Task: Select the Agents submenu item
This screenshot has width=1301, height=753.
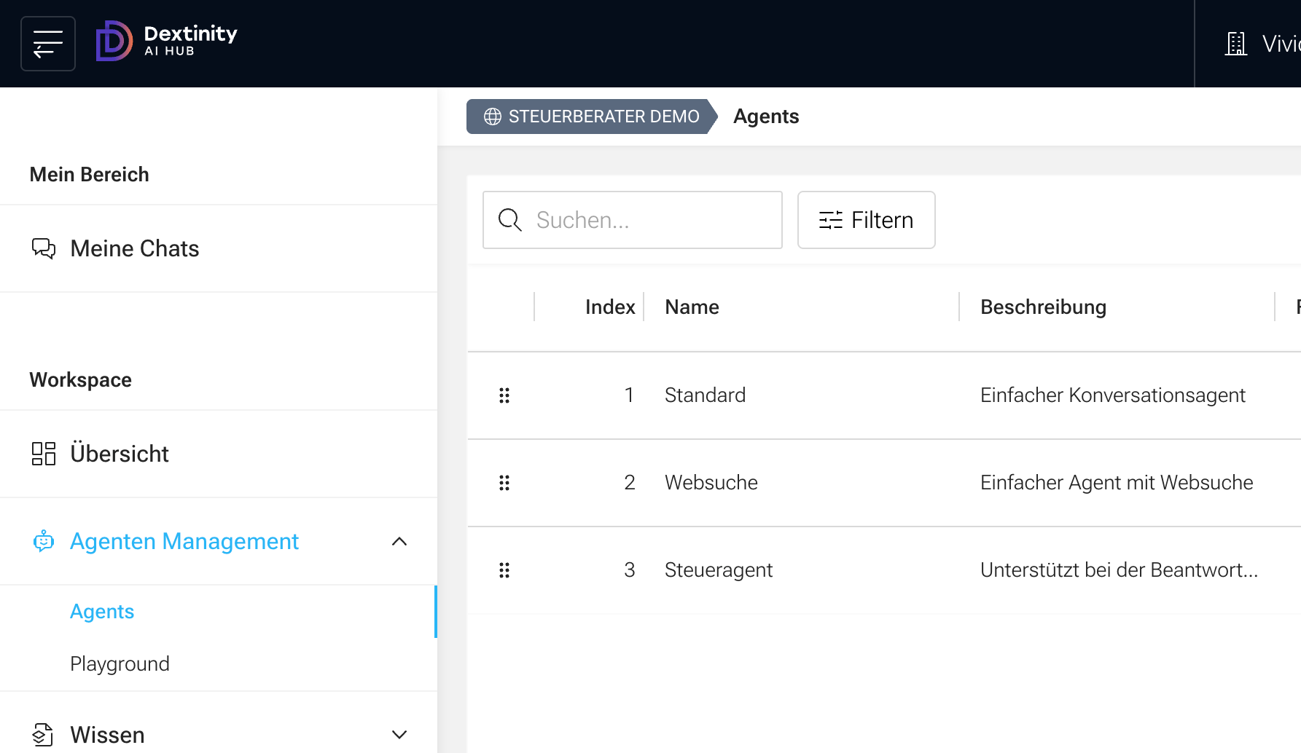Action: [x=102, y=612]
